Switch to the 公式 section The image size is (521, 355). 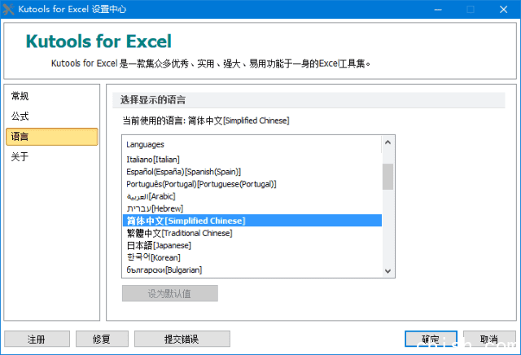[20, 116]
